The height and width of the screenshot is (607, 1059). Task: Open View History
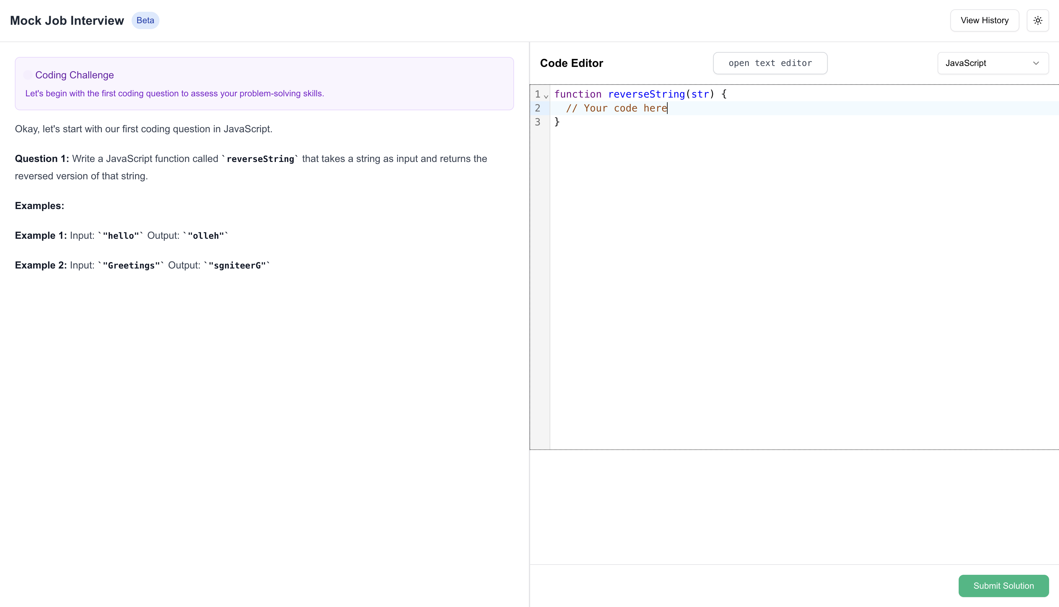point(984,20)
